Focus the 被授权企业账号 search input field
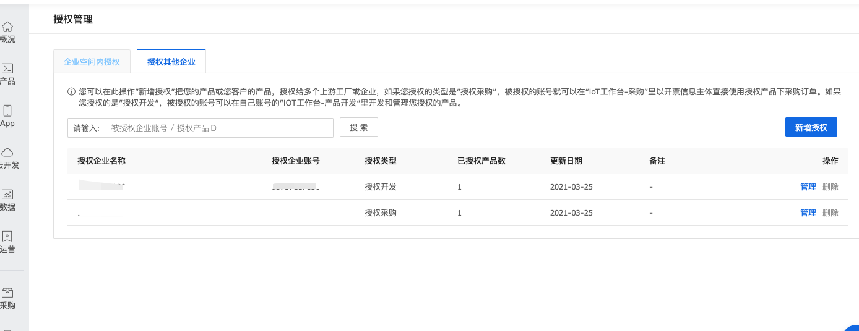 tap(219, 128)
